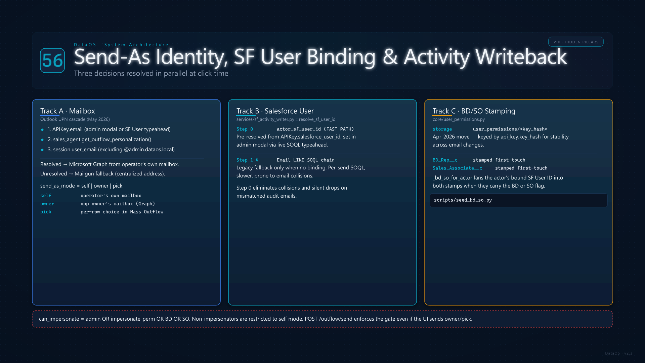Click the VIII · HIDDEN PILLARS tag

tap(576, 42)
